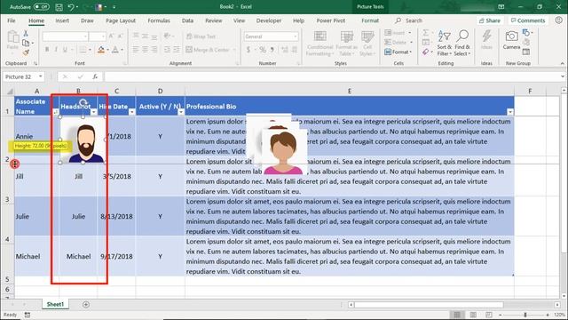Open Format as Table gallery

click(347, 44)
